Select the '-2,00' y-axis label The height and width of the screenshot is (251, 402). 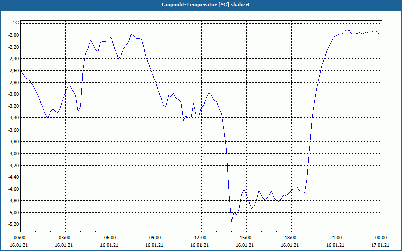coord(14,35)
